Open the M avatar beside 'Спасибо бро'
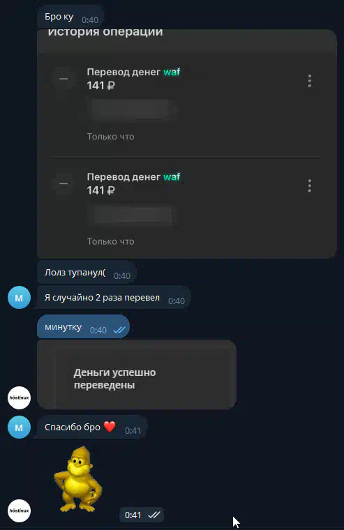Screen dimensions: 344x530 [19, 427]
